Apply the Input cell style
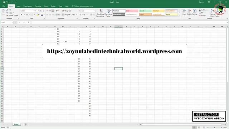229x129 pixels. tap(145, 14)
